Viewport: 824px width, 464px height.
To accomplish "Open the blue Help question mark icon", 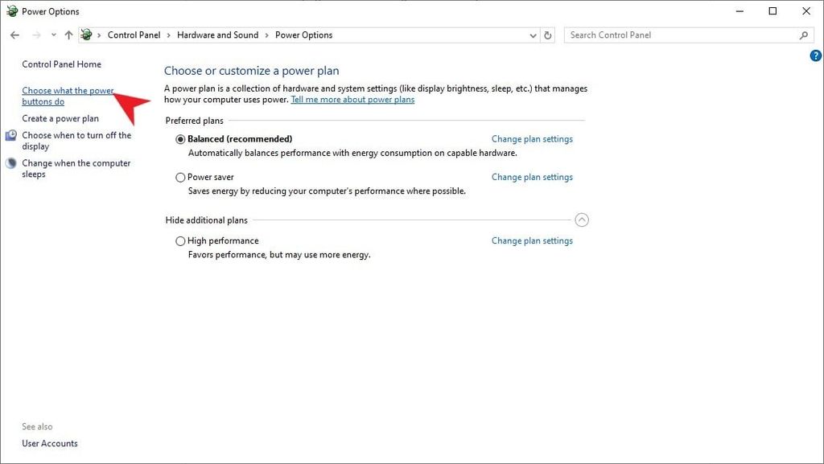I will pyautogui.click(x=814, y=55).
